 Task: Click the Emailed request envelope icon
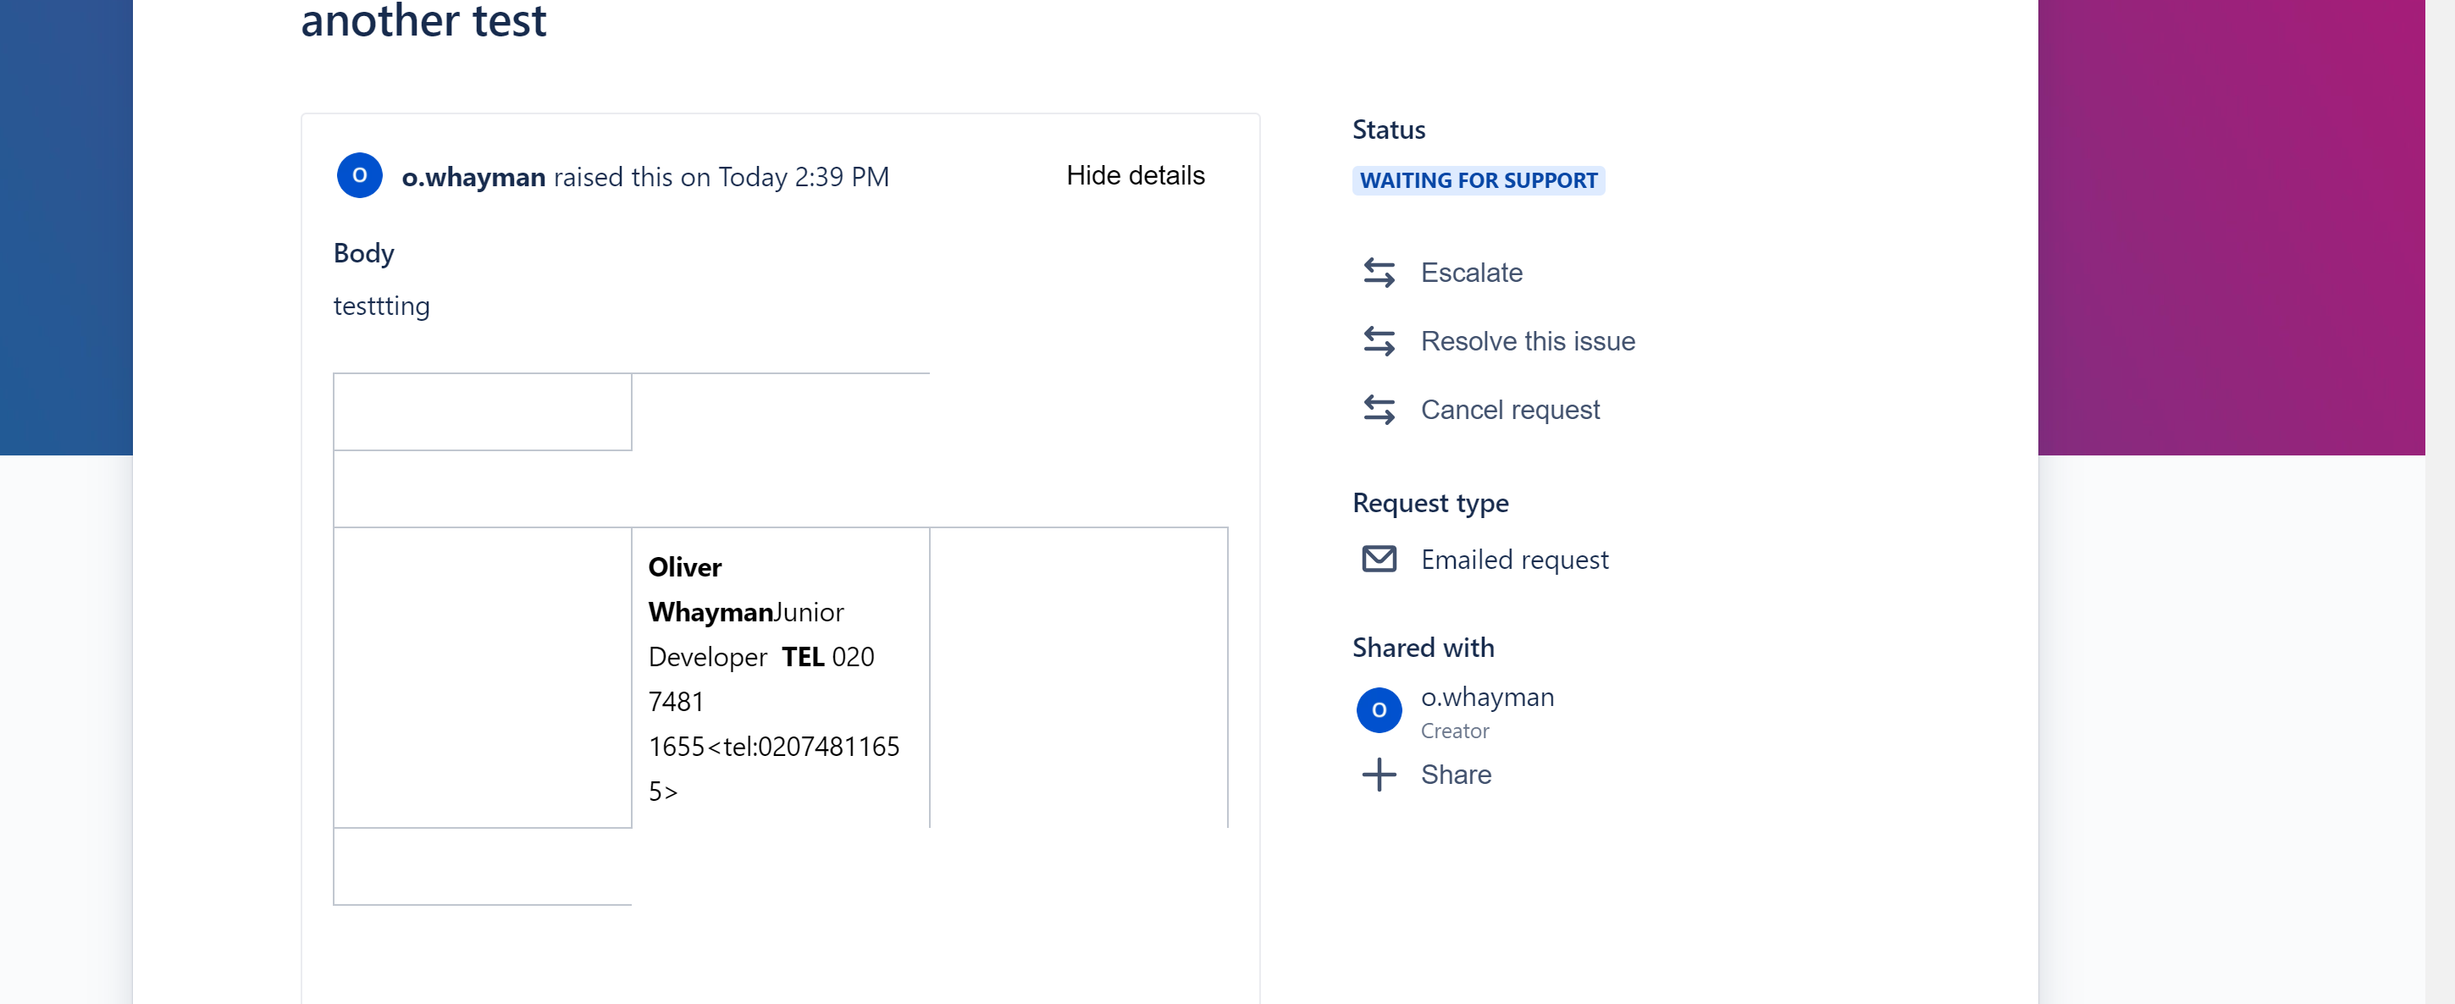pos(1378,560)
